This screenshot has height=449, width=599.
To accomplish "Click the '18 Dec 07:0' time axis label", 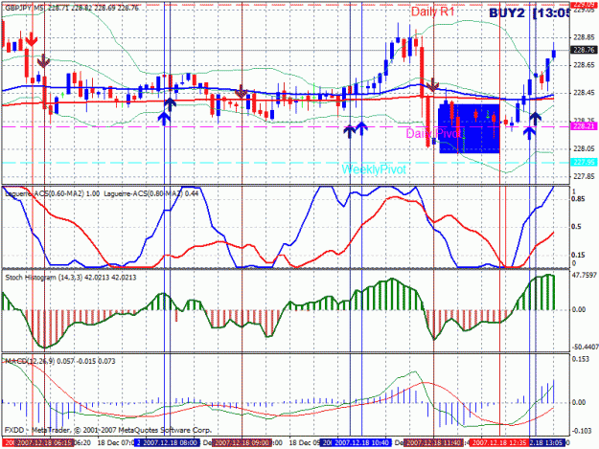I will tap(115, 443).
